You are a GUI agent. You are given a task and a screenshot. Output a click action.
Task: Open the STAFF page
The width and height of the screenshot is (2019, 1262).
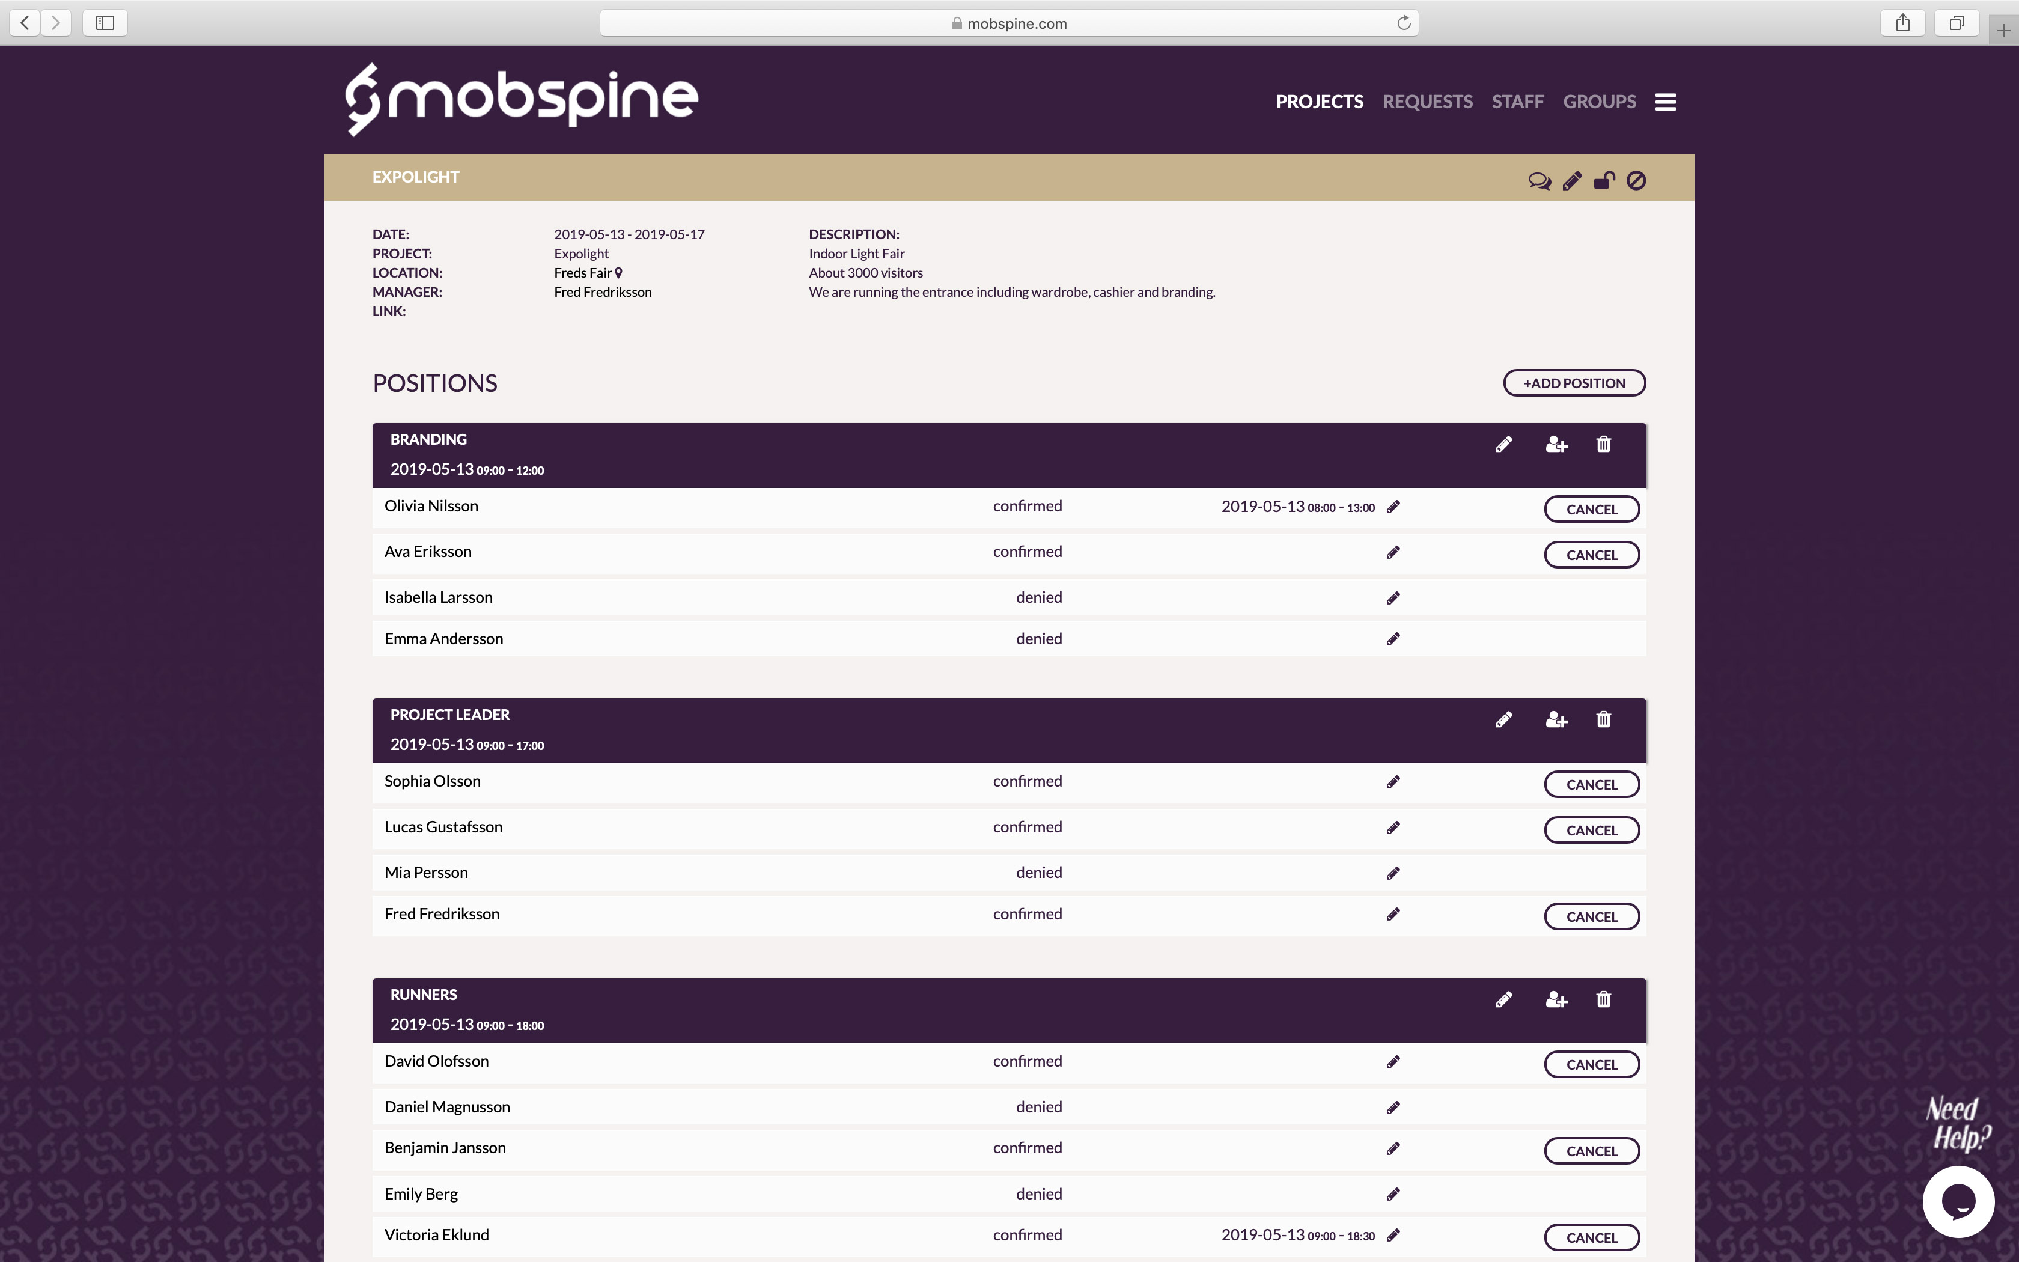(1518, 101)
